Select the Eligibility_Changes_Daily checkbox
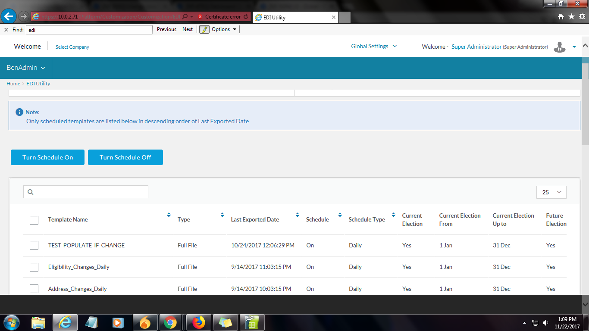 34,267
